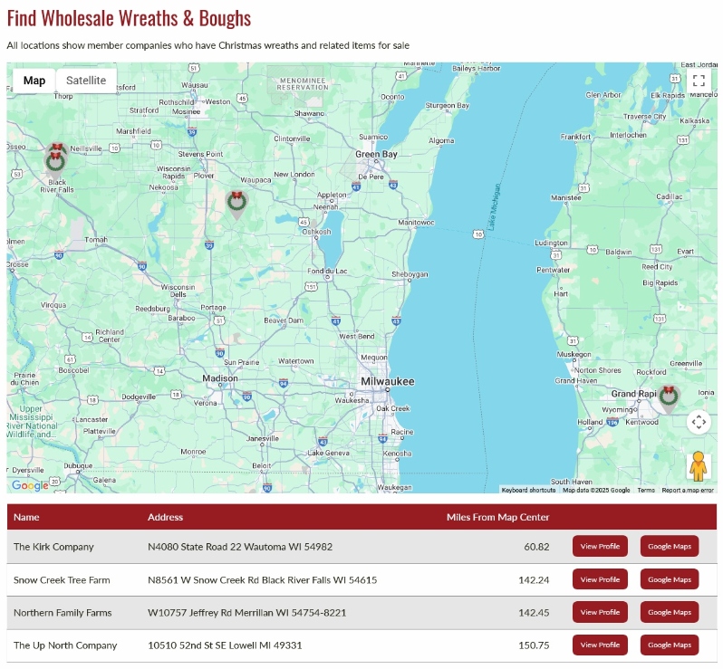The width and height of the screenshot is (723, 669).
Task: View Profile for The Up North Company
Action: click(600, 645)
